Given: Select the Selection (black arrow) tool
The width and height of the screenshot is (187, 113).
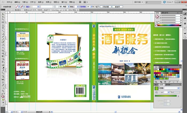Looking at the screenshot, I should 3,14.
